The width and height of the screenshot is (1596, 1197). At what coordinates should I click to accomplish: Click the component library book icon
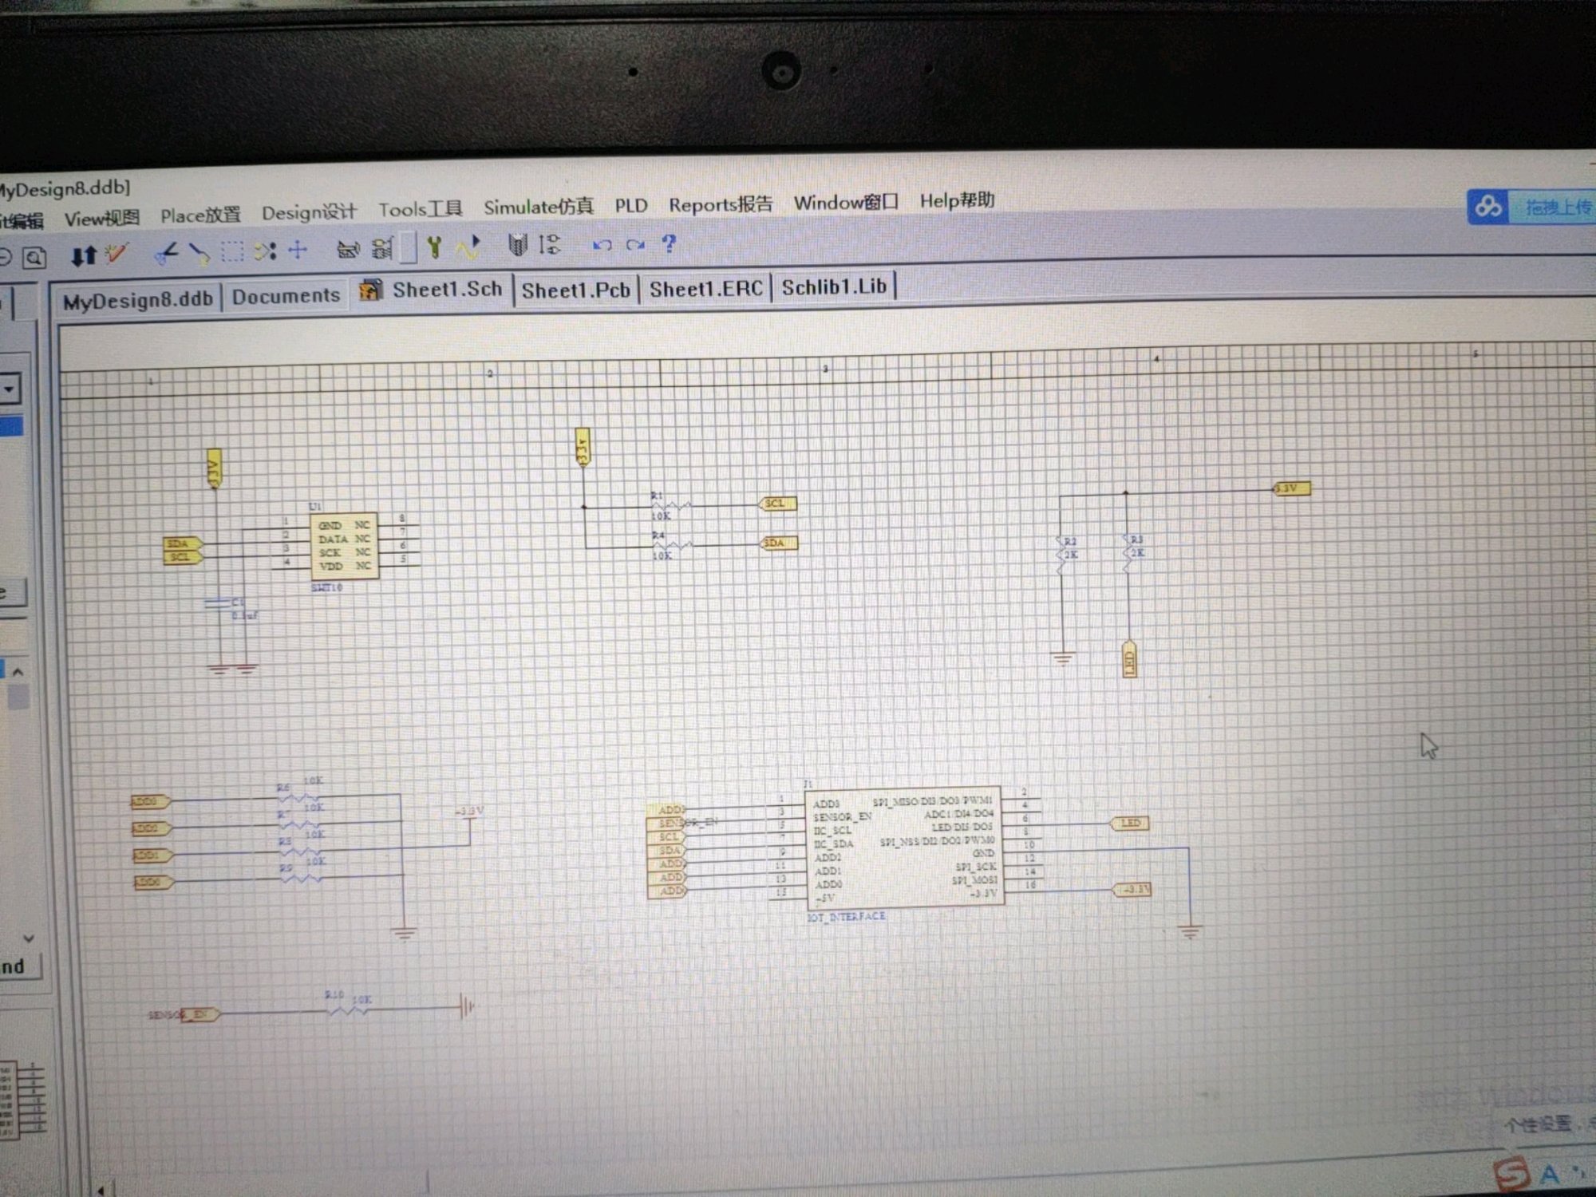518,245
